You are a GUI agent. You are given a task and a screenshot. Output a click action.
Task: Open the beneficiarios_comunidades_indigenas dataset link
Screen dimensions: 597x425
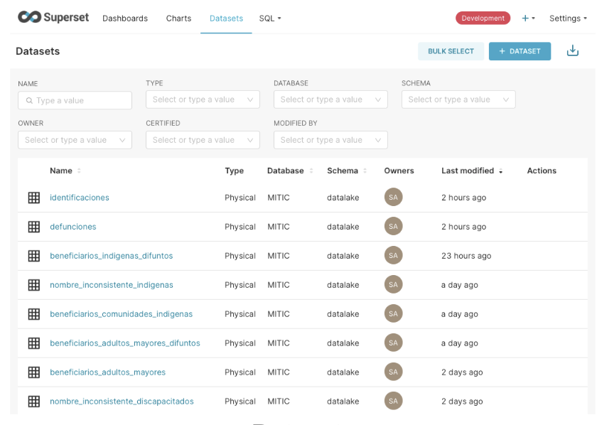tap(121, 314)
